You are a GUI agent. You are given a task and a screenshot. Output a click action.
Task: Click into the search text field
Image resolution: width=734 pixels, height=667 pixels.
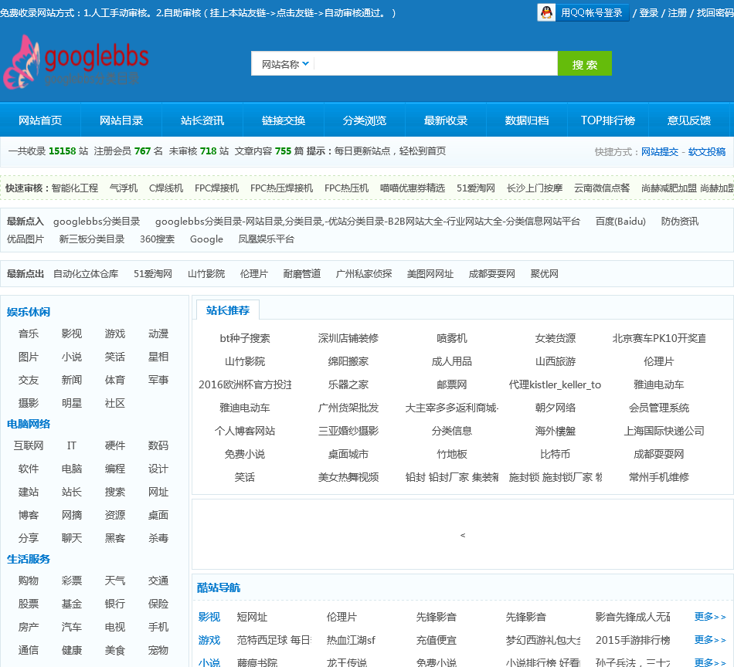(435, 63)
